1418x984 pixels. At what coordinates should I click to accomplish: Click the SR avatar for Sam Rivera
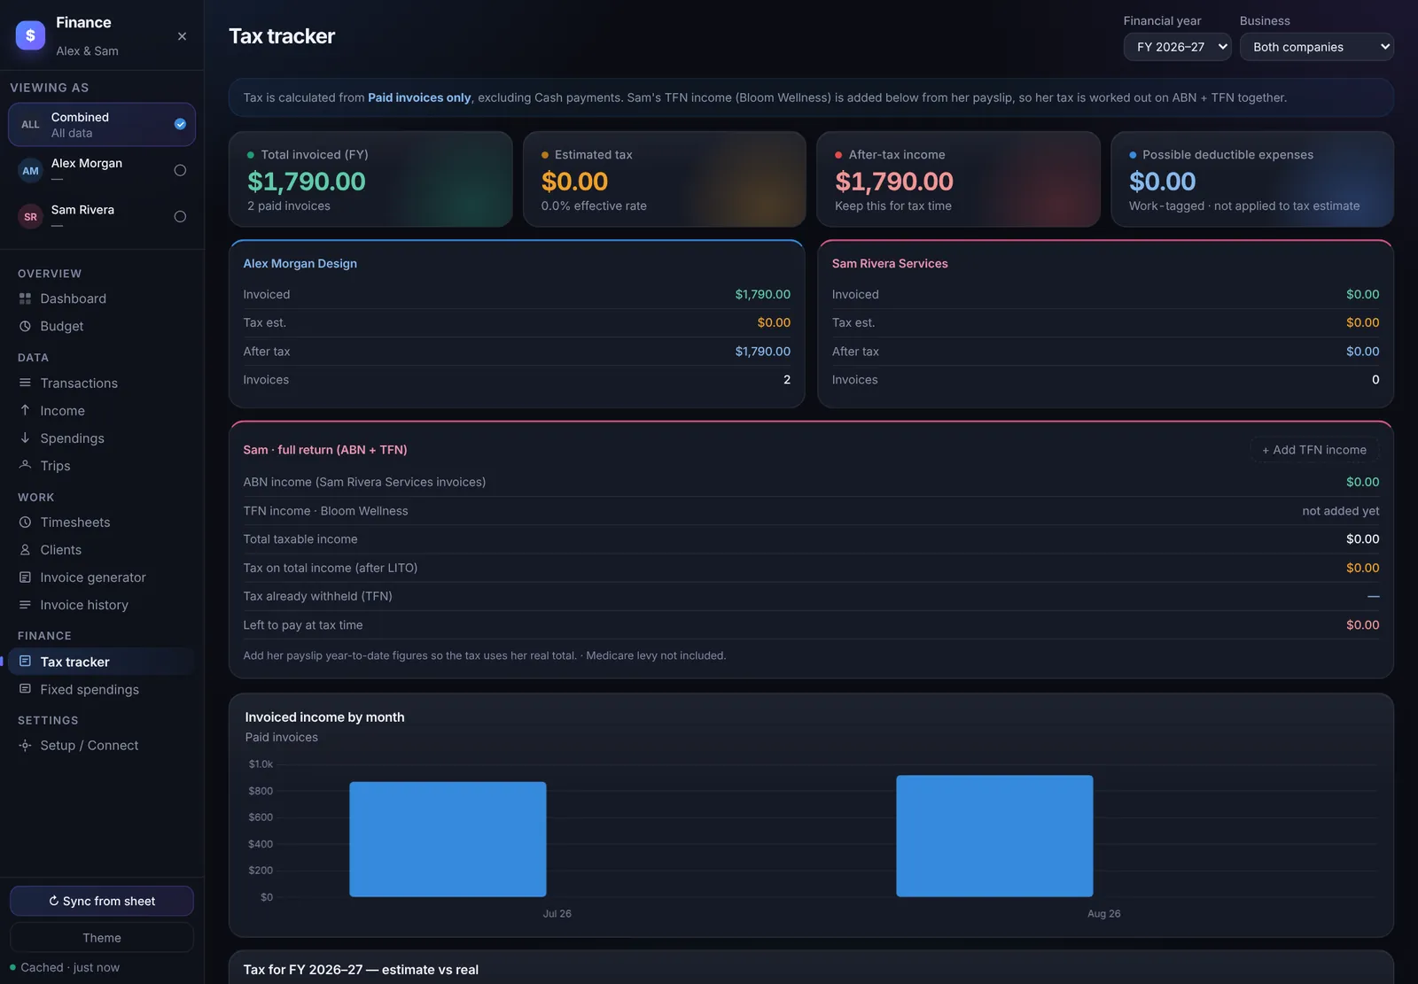[x=30, y=216]
